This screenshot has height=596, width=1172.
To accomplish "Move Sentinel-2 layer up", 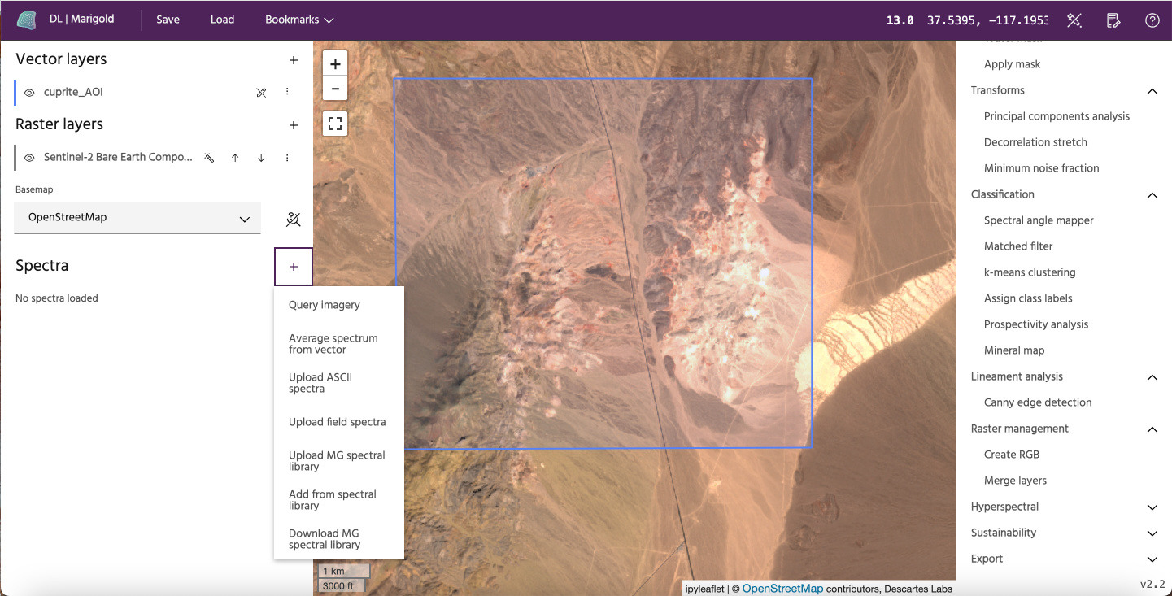I will 235,158.
